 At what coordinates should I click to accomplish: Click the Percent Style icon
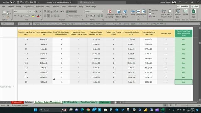pyautogui.click(x=91, y=16)
